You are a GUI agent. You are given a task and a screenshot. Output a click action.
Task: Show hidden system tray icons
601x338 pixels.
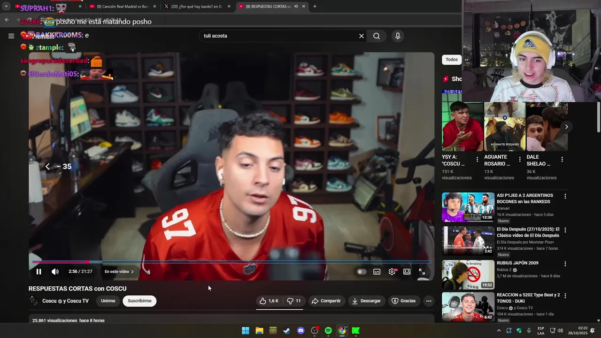499,330
